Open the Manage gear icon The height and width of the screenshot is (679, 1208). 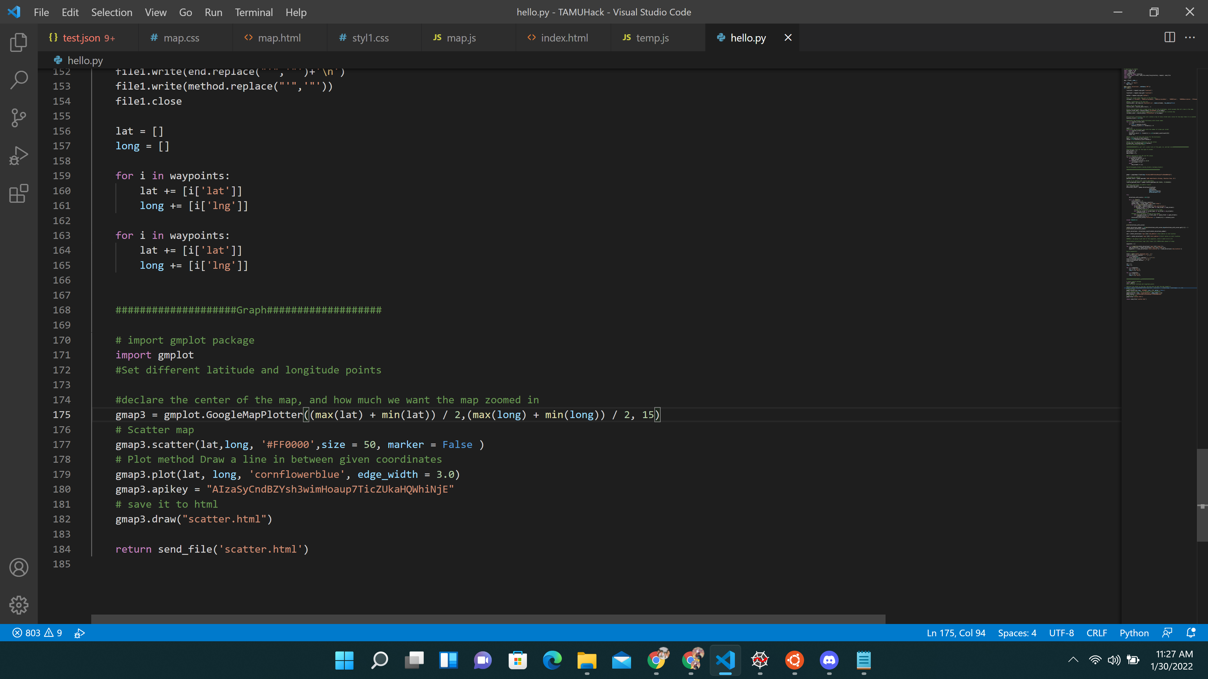click(19, 605)
